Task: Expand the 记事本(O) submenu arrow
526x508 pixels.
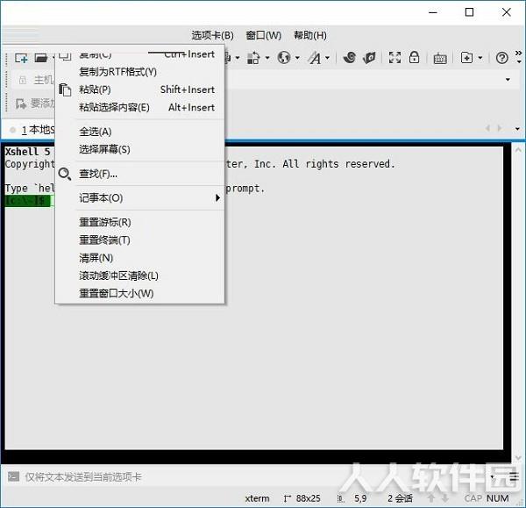Action: [217, 197]
